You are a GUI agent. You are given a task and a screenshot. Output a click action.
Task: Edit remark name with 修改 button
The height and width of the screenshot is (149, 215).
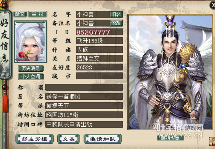pyautogui.click(x=116, y=23)
